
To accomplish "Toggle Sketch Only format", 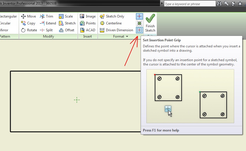I will tap(112, 16).
